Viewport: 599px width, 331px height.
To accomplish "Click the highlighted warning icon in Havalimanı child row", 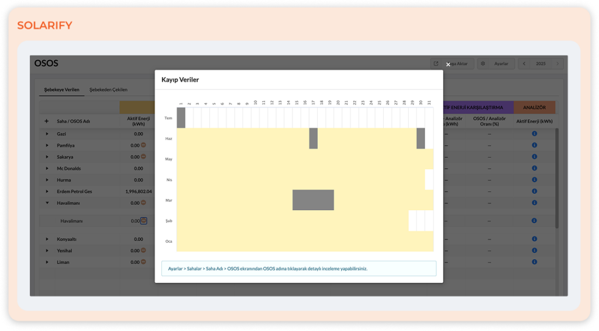I will point(143,221).
